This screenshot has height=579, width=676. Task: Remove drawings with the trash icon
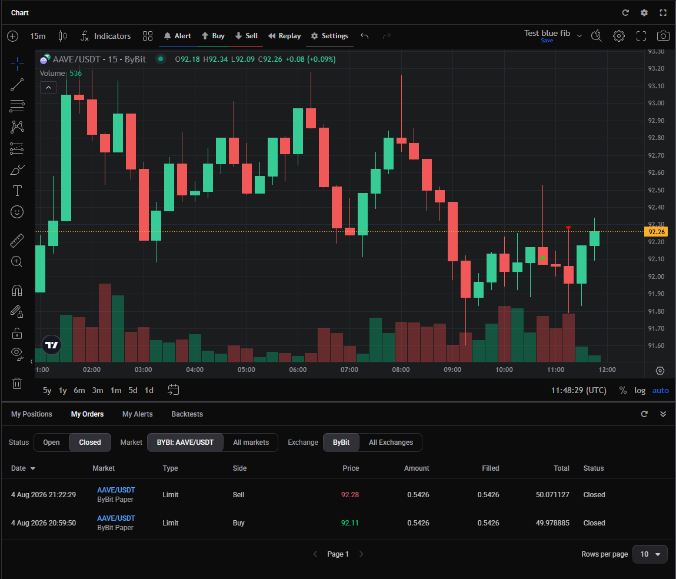[x=17, y=383]
